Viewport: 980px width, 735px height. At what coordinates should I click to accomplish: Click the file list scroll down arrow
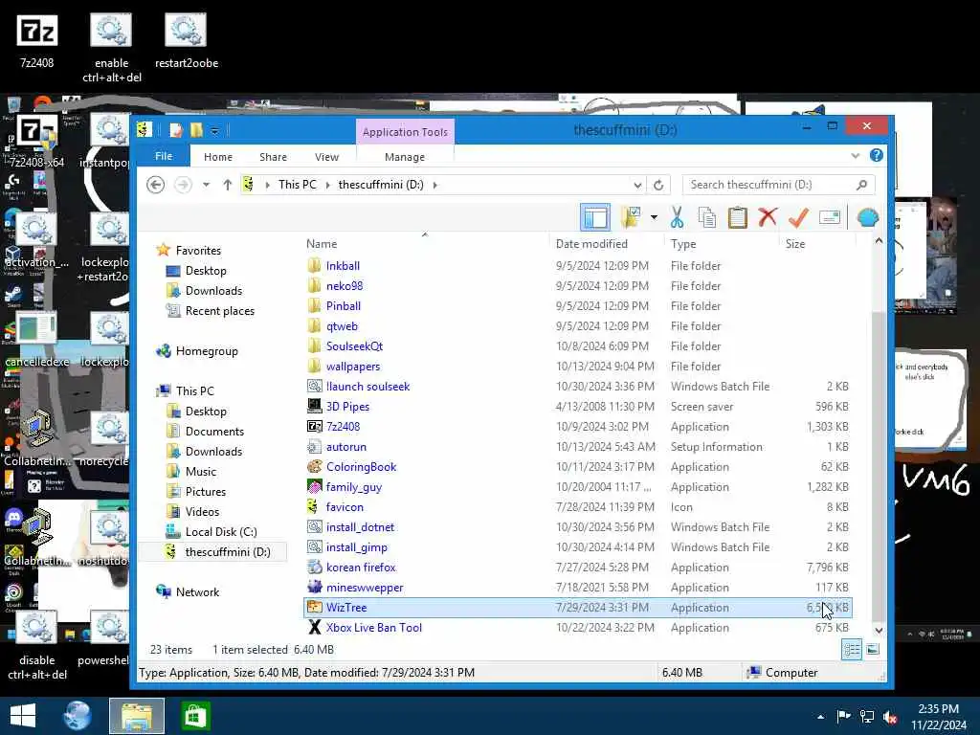(879, 630)
